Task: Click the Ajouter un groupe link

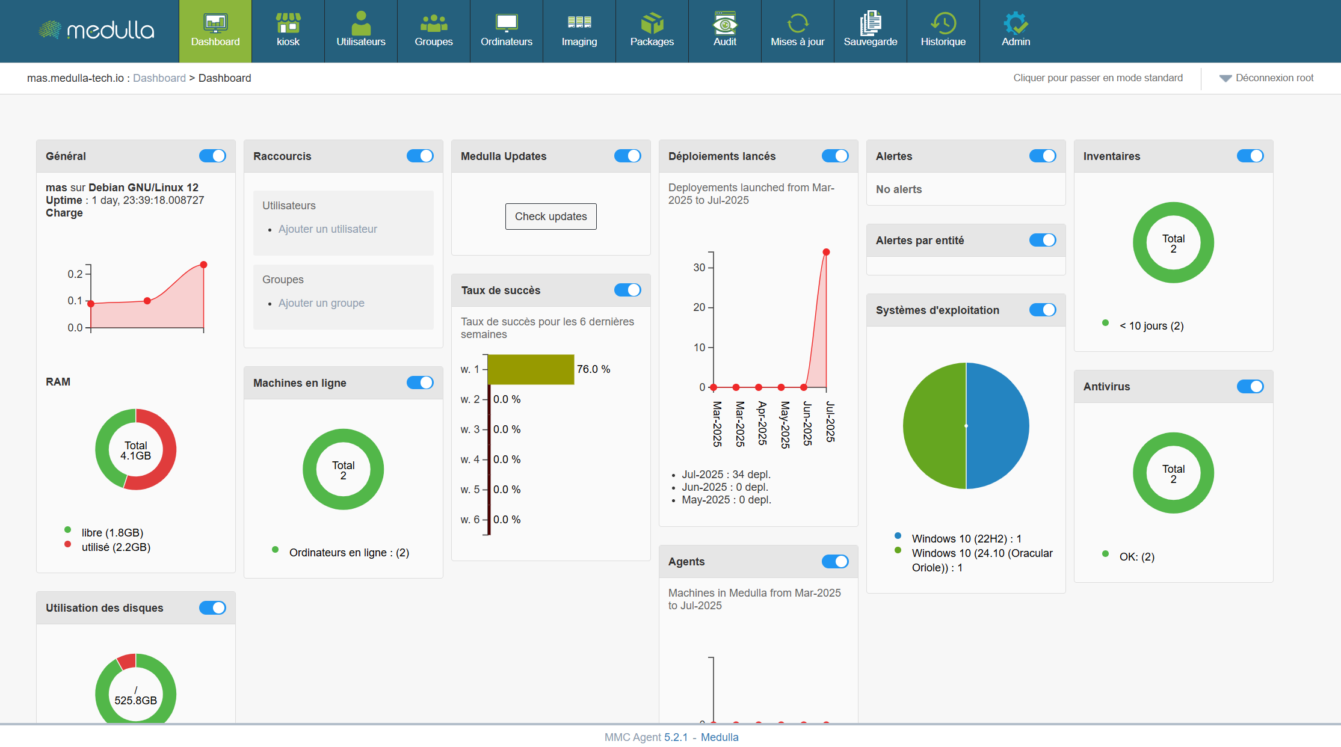Action: point(321,303)
